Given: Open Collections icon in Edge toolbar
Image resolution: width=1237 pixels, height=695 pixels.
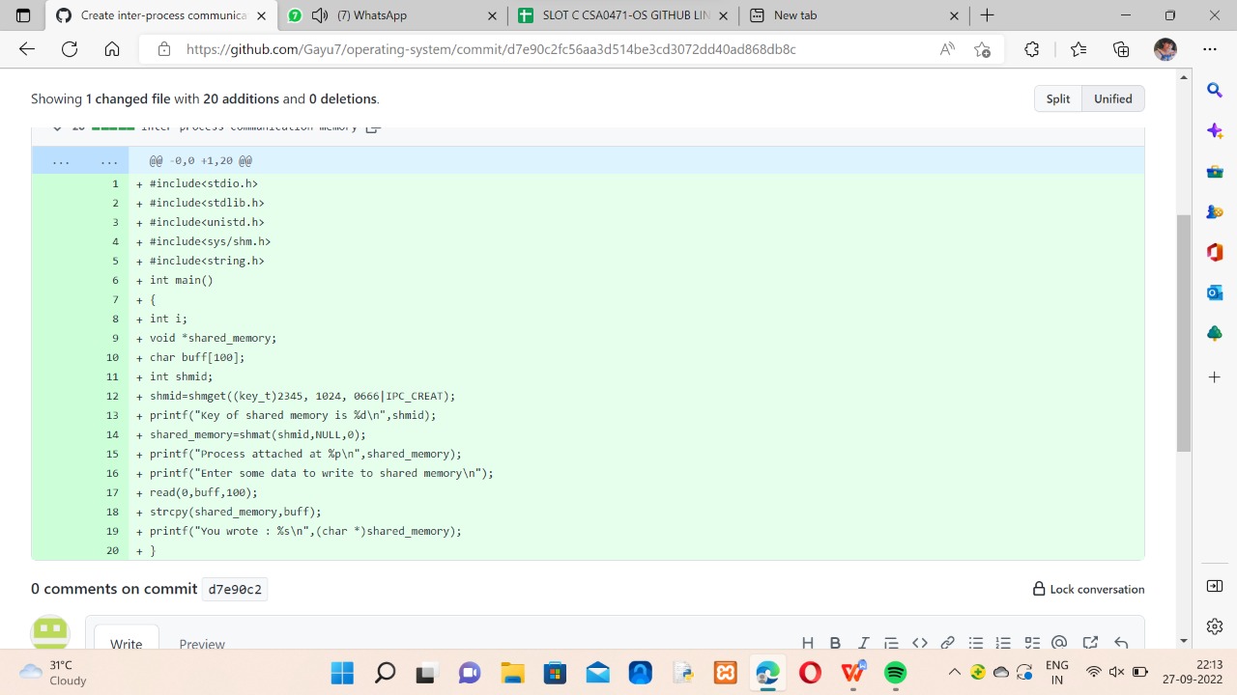Looking at the screenshot, I should pyautogui.click(x=1121, y=49).
